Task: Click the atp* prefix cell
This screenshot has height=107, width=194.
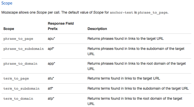Action: point(51,98)
